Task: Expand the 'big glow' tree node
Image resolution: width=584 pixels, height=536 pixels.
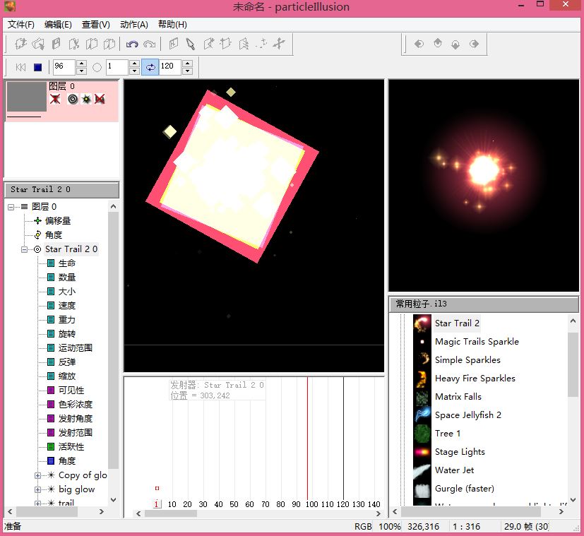Action: tap(38, 489)
